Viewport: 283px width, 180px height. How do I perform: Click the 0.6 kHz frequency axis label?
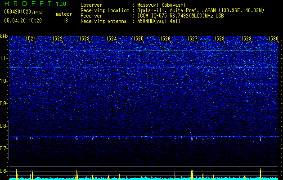coord(4,171)
